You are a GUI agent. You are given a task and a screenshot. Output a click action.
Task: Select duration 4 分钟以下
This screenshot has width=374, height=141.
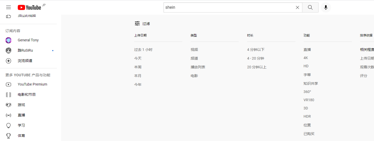coord(256,50)
